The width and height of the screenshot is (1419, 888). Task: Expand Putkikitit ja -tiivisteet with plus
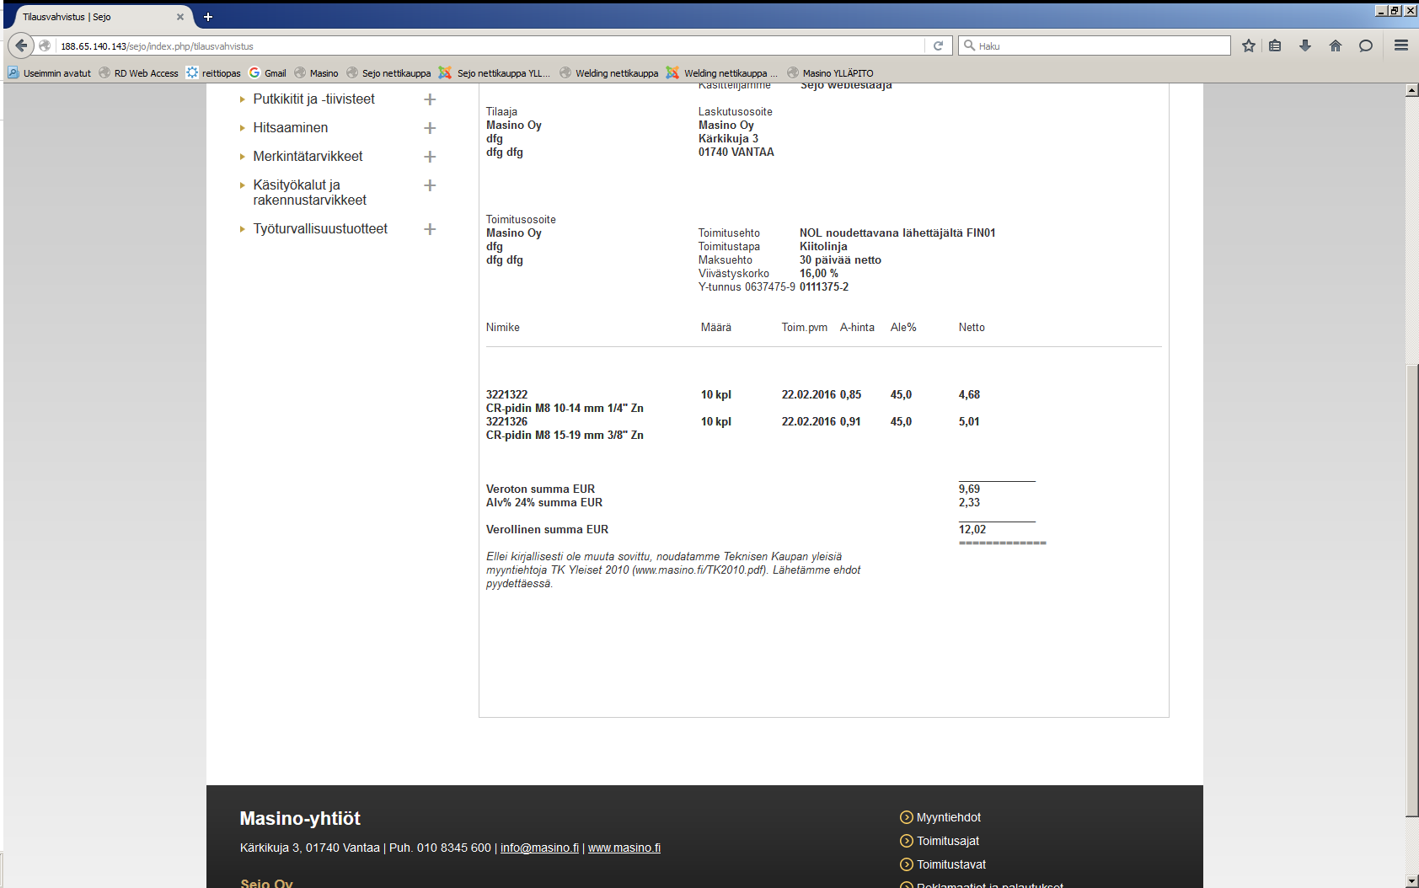pyautogui.click(x=430, y=99)
